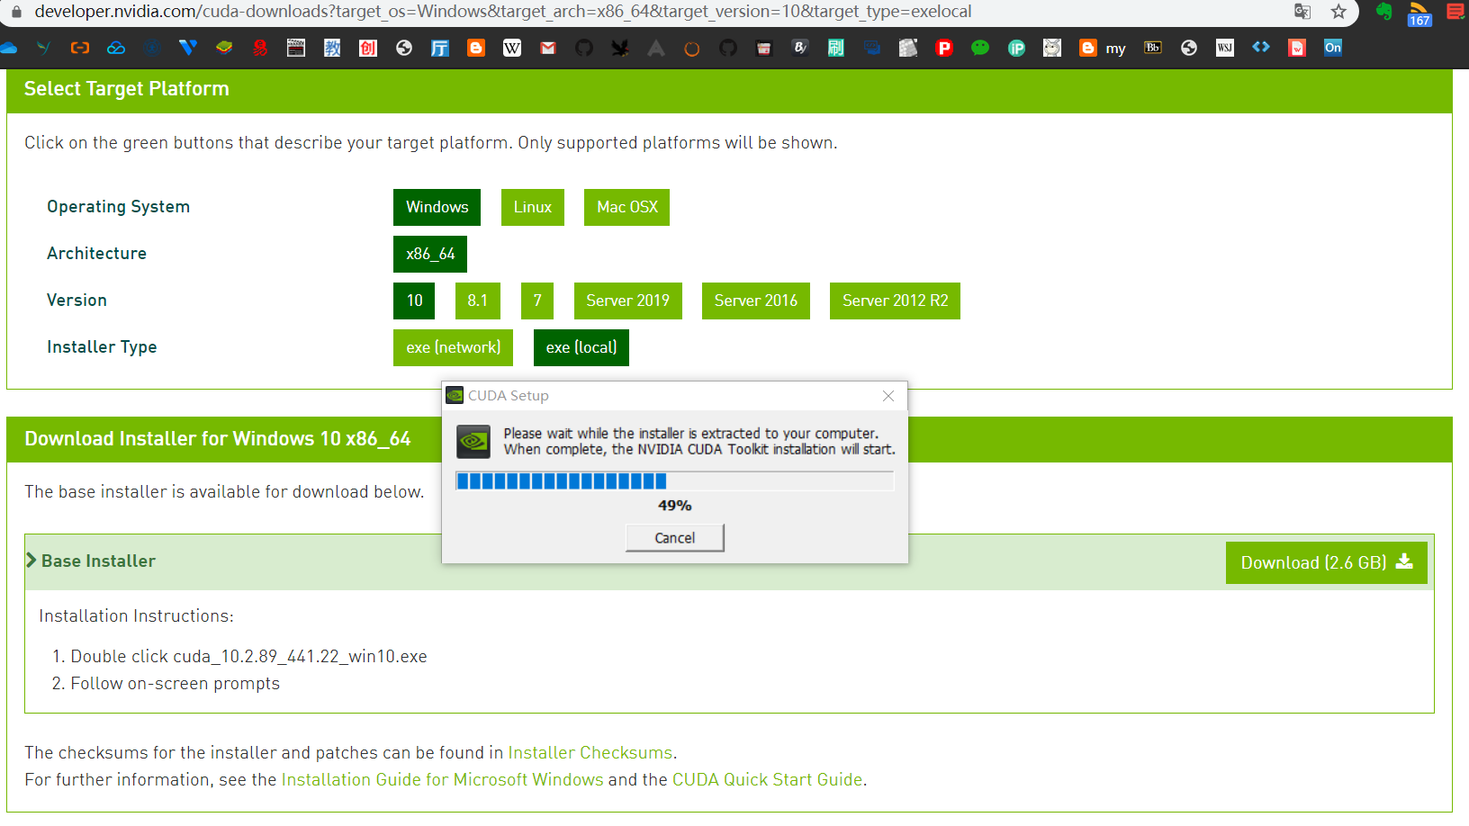Open the Blogger 'my' bookmark
1469x826 pixels.
1103,48
